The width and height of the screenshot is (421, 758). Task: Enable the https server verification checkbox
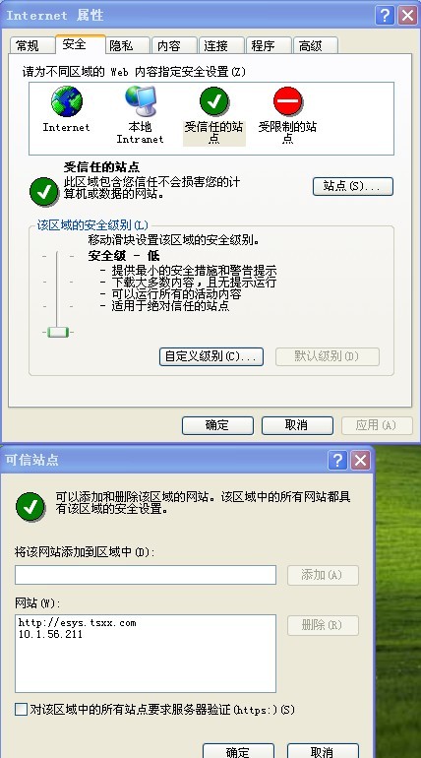21,710
